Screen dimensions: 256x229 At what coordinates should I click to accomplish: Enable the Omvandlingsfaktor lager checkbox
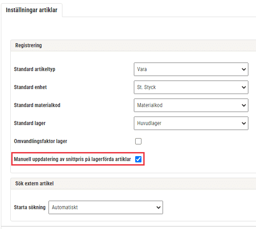click(138, 141)
